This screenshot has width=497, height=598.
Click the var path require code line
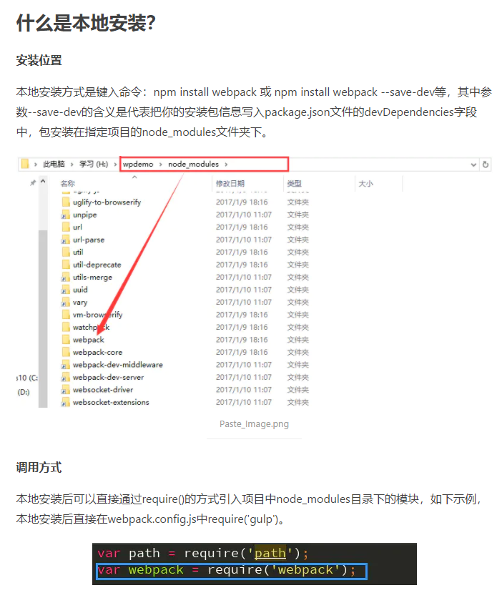coord(203,553)
